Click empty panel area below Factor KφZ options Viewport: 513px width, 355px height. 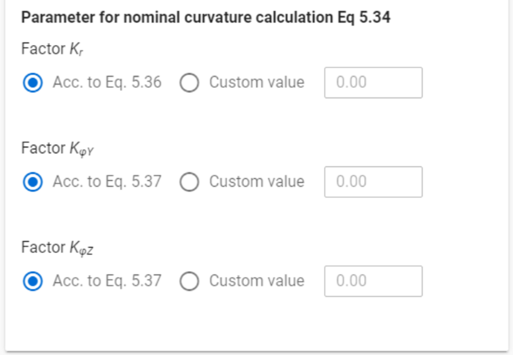pos(256,324)
